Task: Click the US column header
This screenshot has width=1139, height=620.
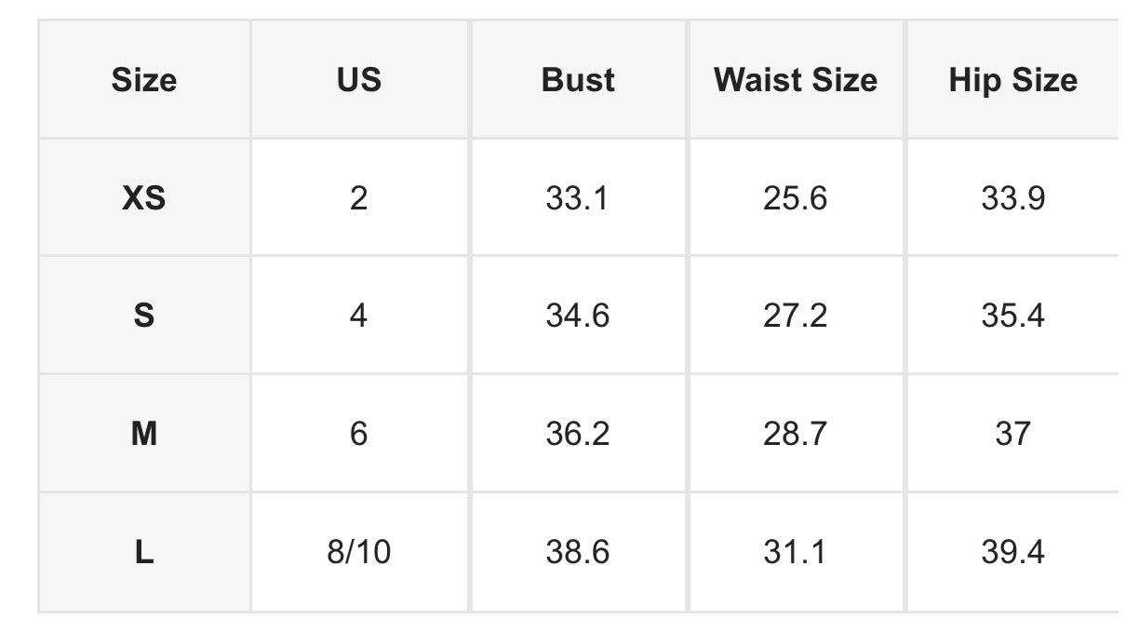Action: [359, 80]
